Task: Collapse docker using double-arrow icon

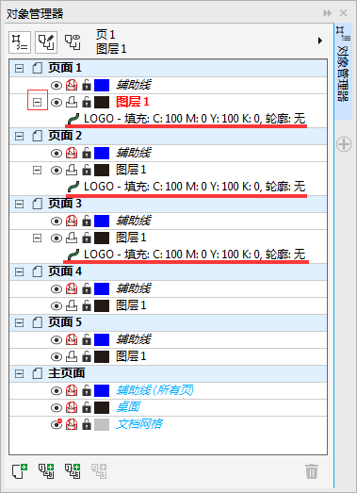Action: pos(328,13)
